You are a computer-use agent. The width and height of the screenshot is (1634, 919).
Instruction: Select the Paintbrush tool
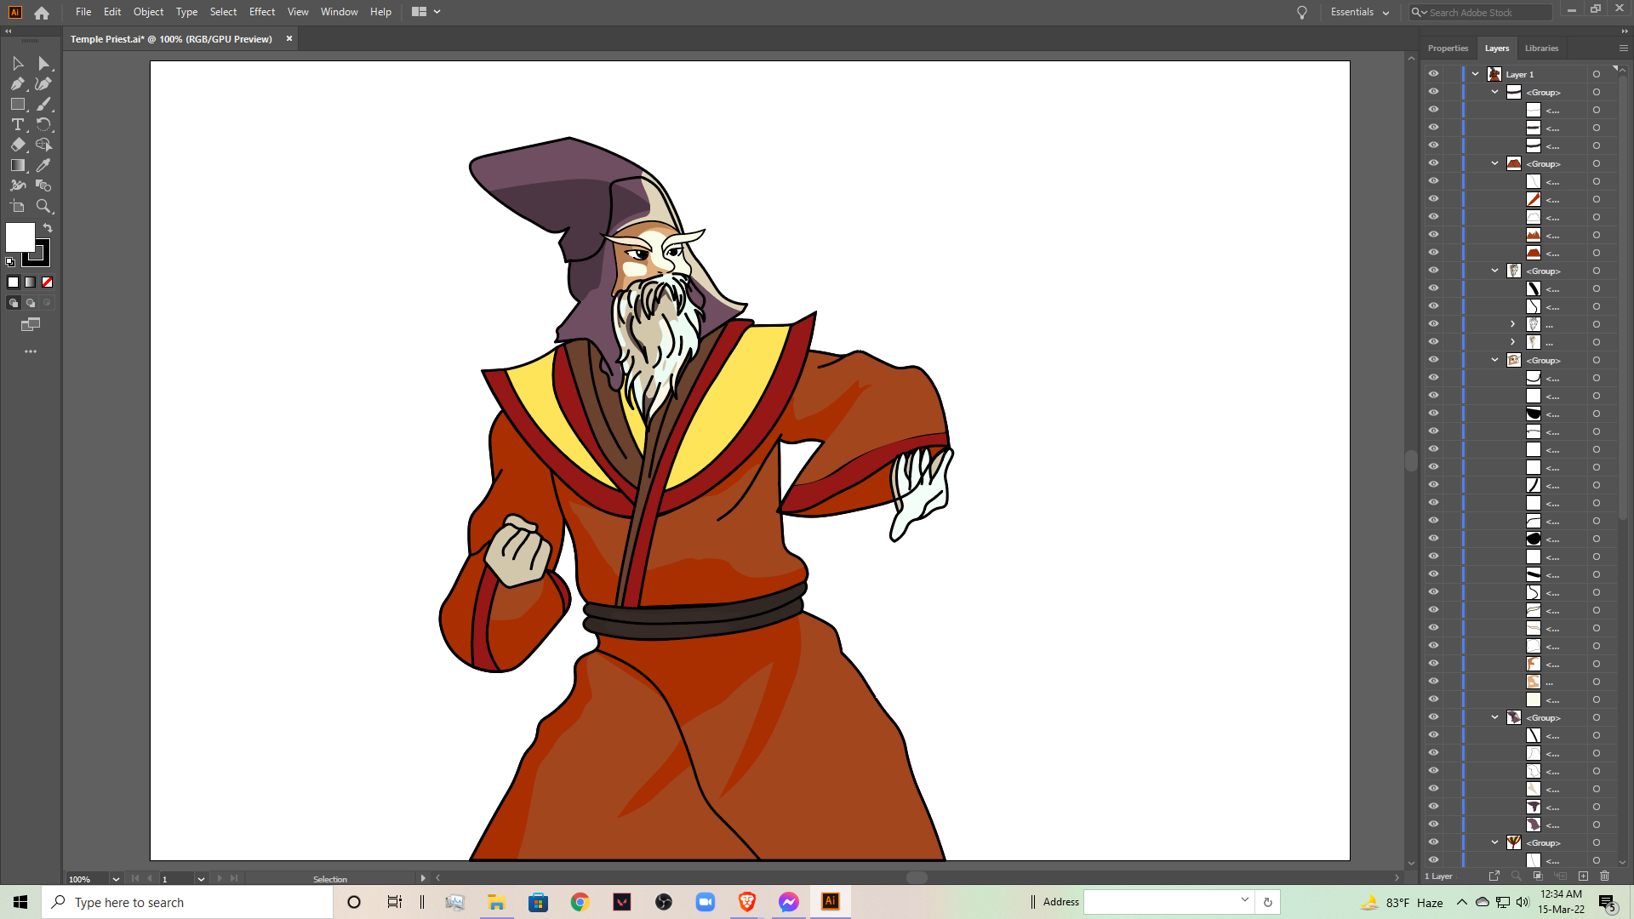coord(43,104)
